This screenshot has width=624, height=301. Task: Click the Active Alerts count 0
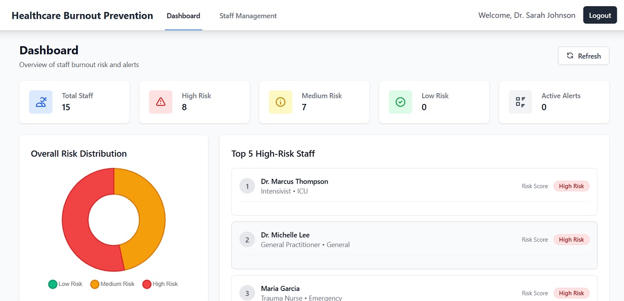pyautogui.click(x=544, y=107)
